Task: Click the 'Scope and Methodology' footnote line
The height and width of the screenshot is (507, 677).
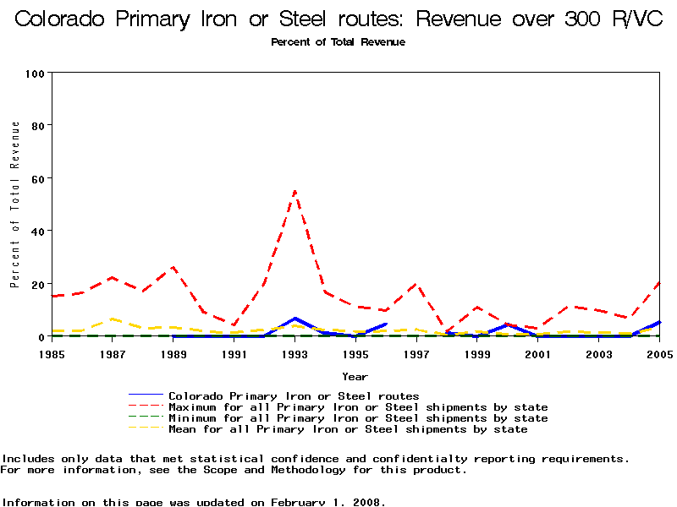Action: (x=234, y=470)
